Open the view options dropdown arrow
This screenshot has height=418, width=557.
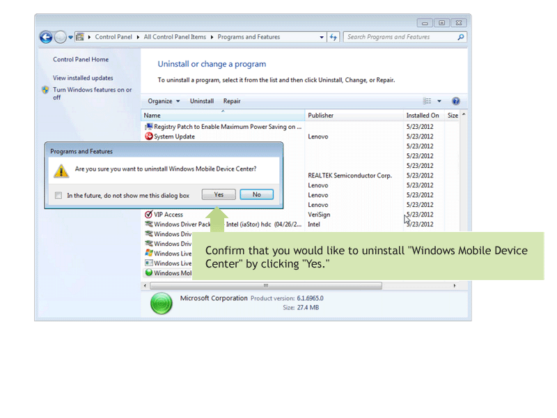(439, 101)
